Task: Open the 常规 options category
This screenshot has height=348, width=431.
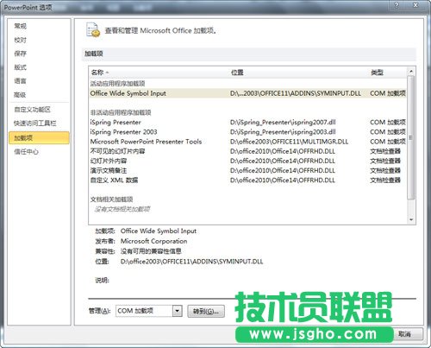Action: (20, 26)
